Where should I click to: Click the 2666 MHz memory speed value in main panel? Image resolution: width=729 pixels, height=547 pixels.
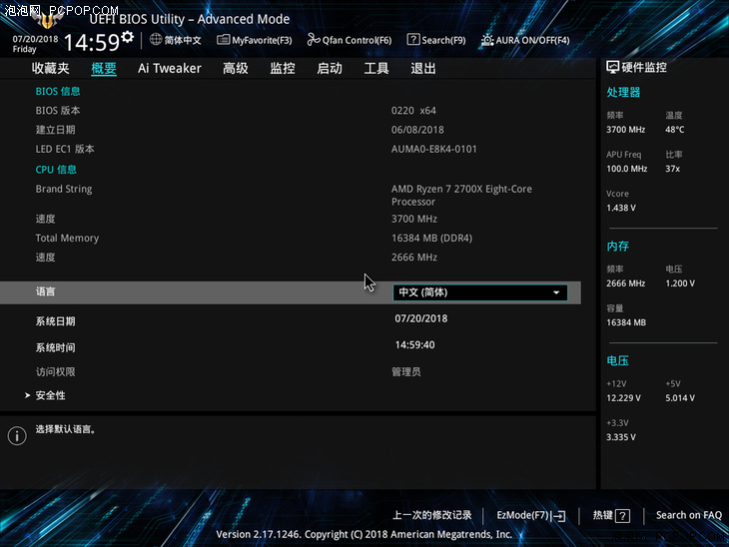point(414,258)
